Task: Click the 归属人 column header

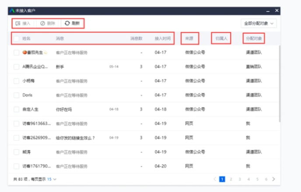Action: (221, 38)
